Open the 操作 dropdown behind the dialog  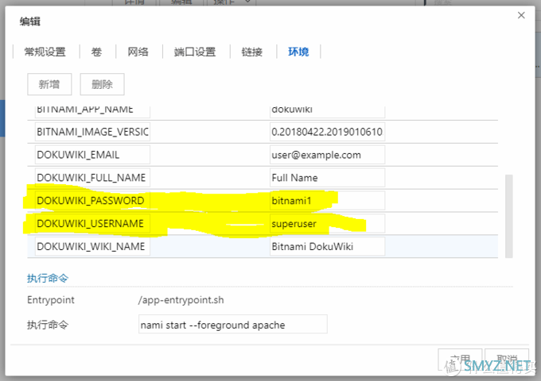236,4
